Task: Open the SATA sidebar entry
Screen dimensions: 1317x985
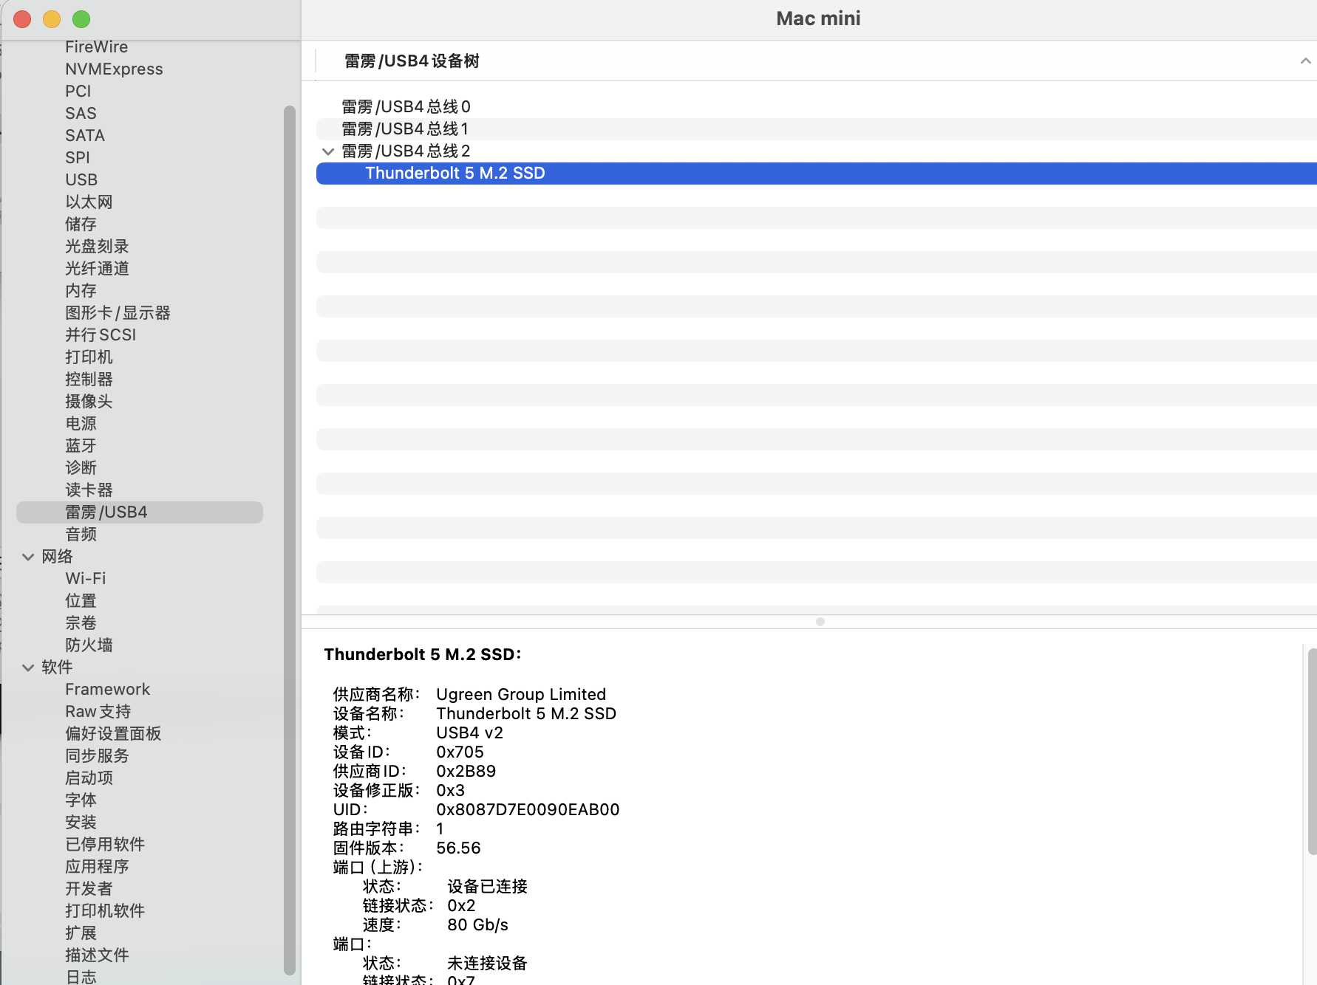Action: [85, 136]
